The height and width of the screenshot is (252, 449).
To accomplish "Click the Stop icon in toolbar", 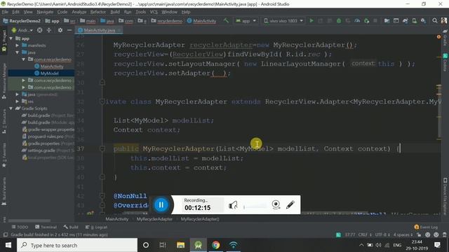I will (x=375, y=21).
